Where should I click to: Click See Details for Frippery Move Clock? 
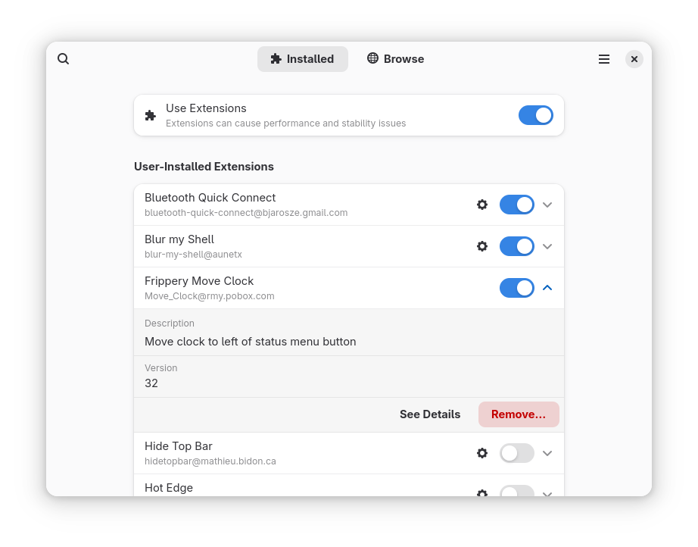(x=430, y=414)
